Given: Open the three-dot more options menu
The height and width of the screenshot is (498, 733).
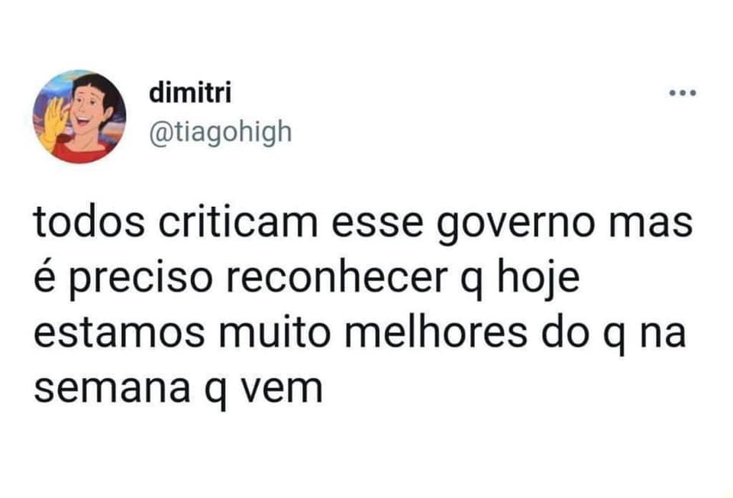Looking at the screenshot, I should click(683, 92).
